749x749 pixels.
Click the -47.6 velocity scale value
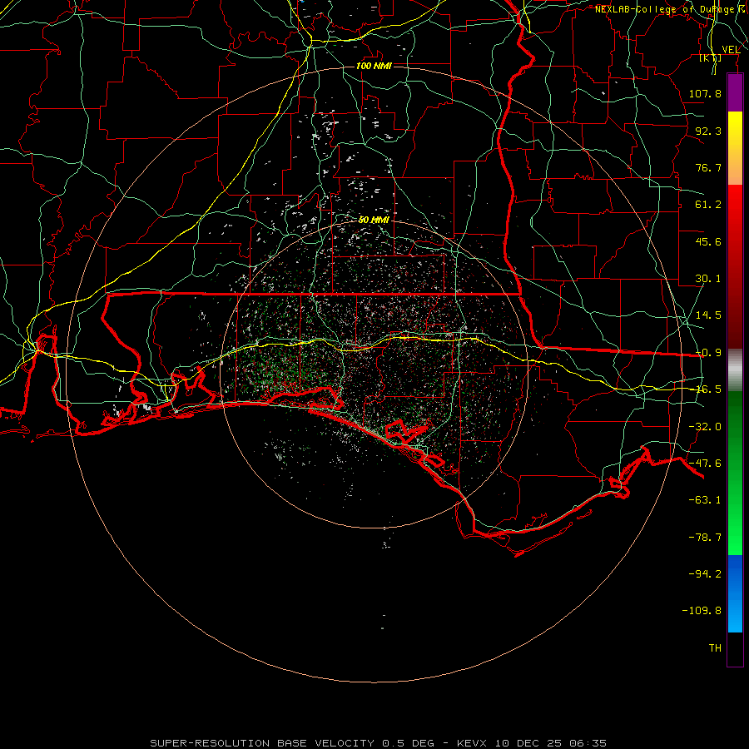click(705, 464)
